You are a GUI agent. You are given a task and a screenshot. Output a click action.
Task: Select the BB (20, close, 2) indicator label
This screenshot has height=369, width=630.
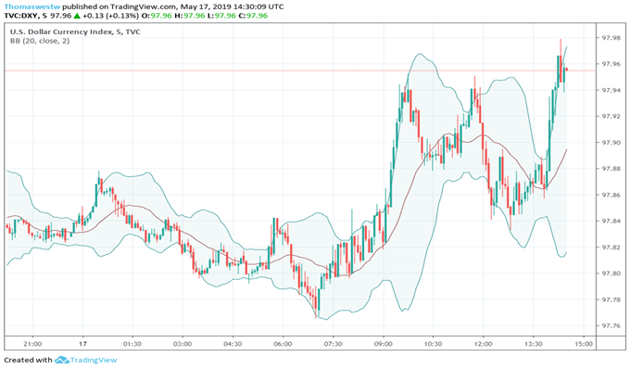pyautogui.click(x=40, y=41)
